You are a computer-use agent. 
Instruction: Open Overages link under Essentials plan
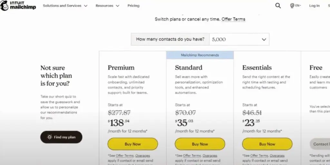pos(277,156)
